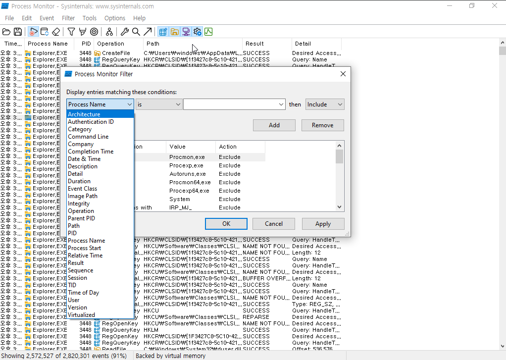Click the main event list scroll down arrow
The height and width of the screenshot is (360, 506).
(x=502, y=346)
